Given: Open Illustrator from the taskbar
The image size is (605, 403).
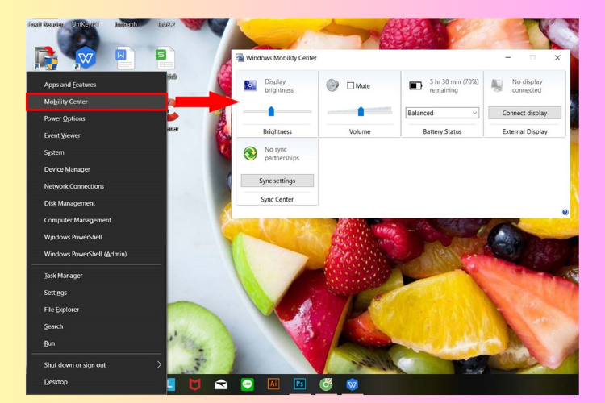Looking at the screenshot, I should (273, 384).
